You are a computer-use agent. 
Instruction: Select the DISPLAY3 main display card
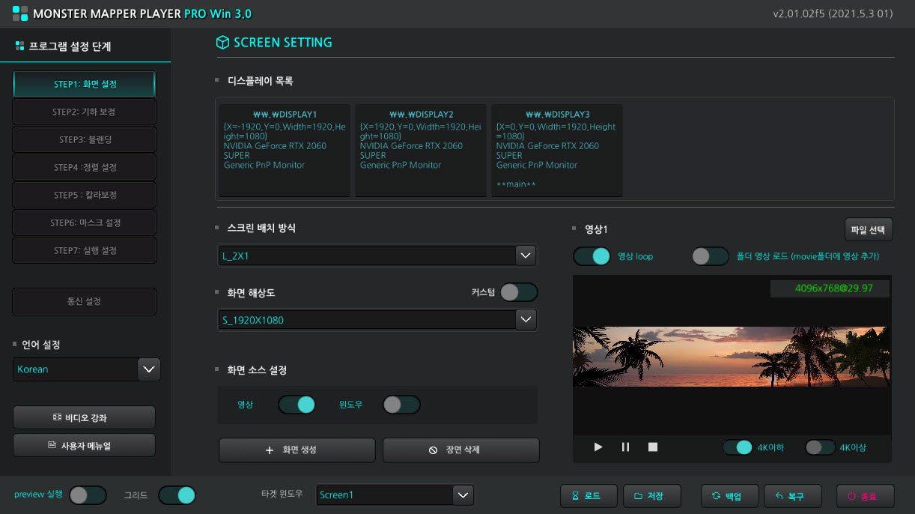[x=557, y=151]
